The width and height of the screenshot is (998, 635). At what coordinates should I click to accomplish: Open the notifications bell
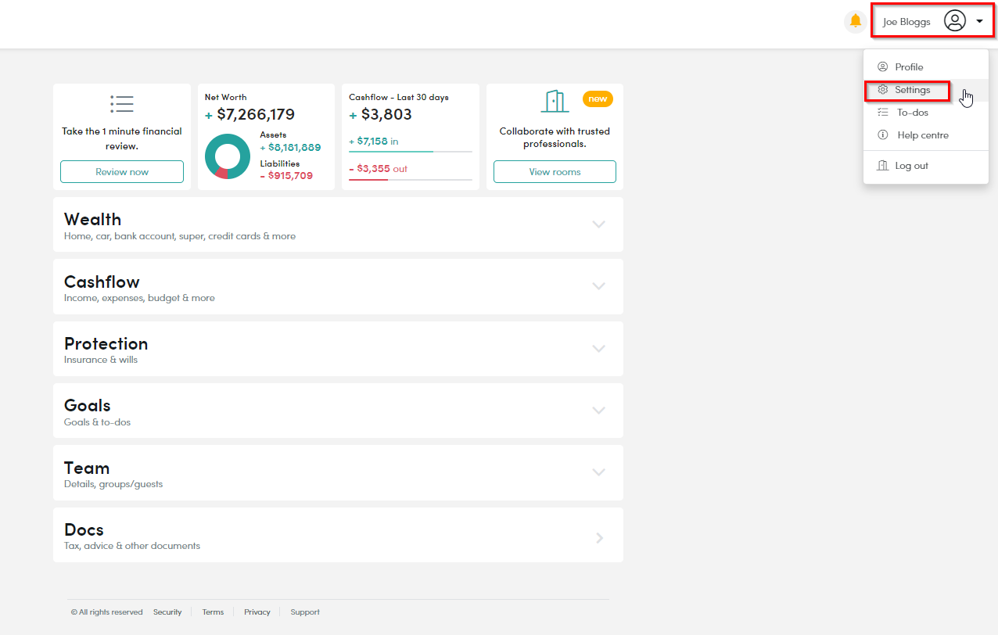pos(856,21)
